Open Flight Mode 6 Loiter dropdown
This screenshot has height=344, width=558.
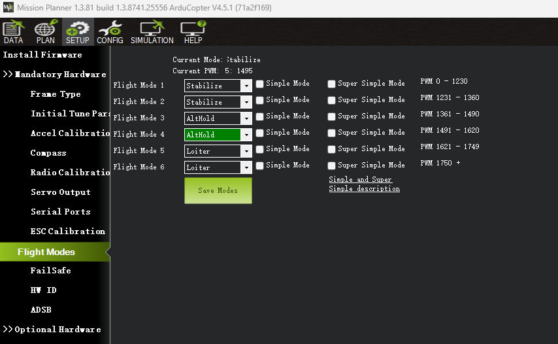[218, 167]
